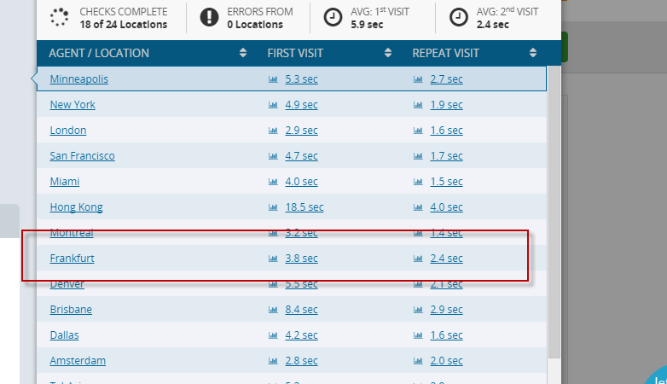Screen dimensions: 667x384
Task: Open Hong Kong 18.5 sec first visit result
Action: 304,207
